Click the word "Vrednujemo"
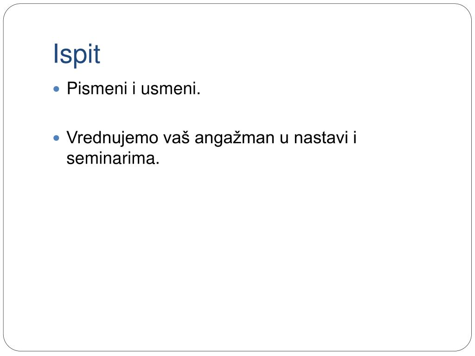 tap(112, 138)
